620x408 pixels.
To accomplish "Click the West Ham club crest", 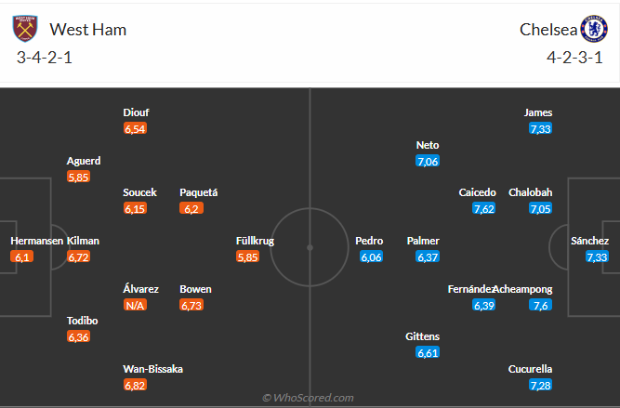I will (26, 30).
